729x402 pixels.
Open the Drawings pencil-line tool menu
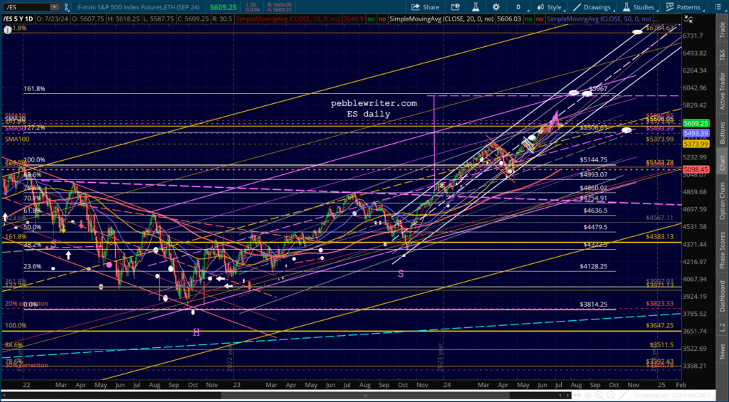coord(577,7)
